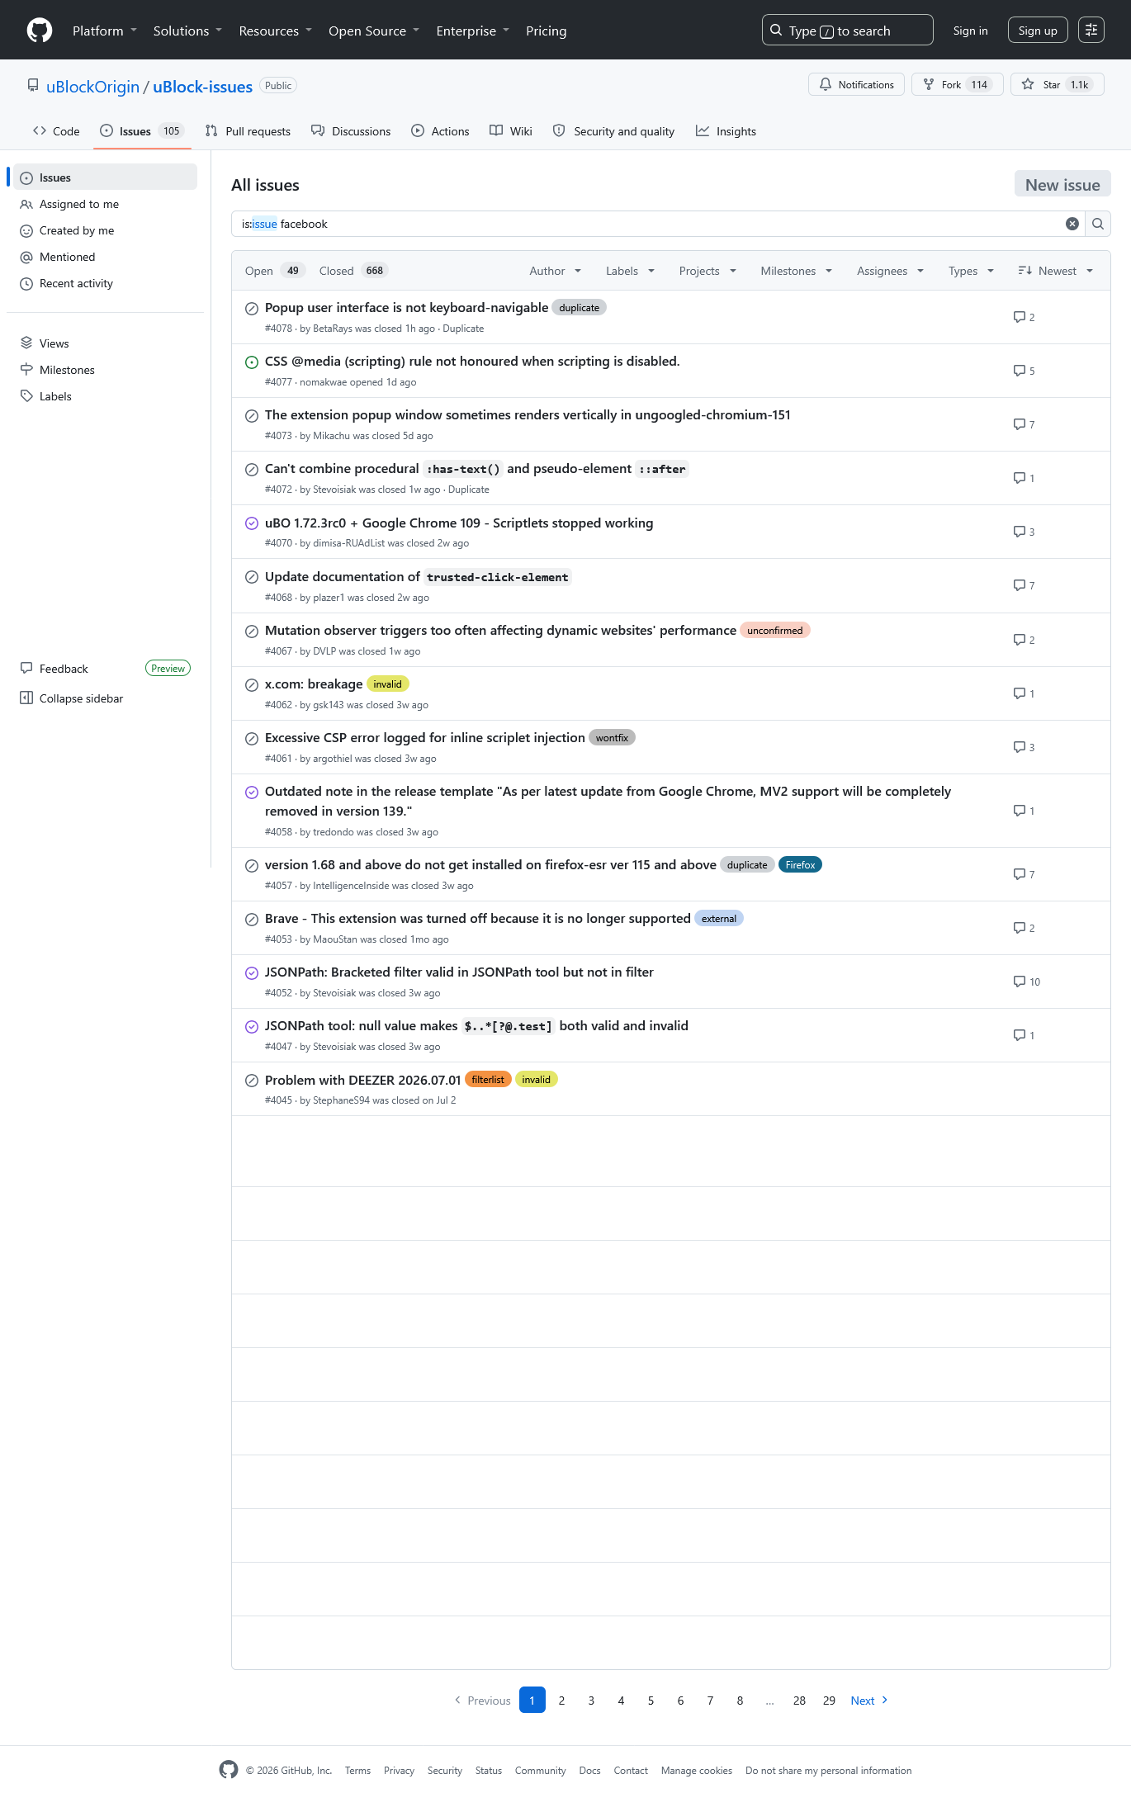1131x1793 pixels.
Task: Switch to the Actions tab
Action: coord(440,131)
